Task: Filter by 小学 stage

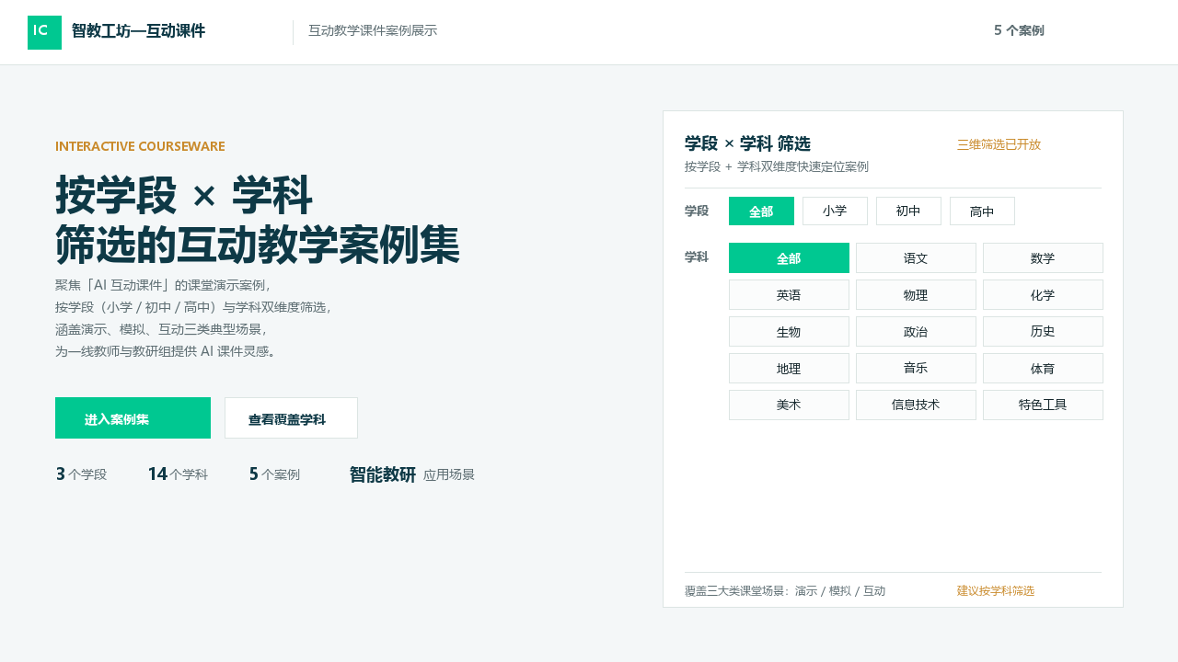Action: coord(835,211)
